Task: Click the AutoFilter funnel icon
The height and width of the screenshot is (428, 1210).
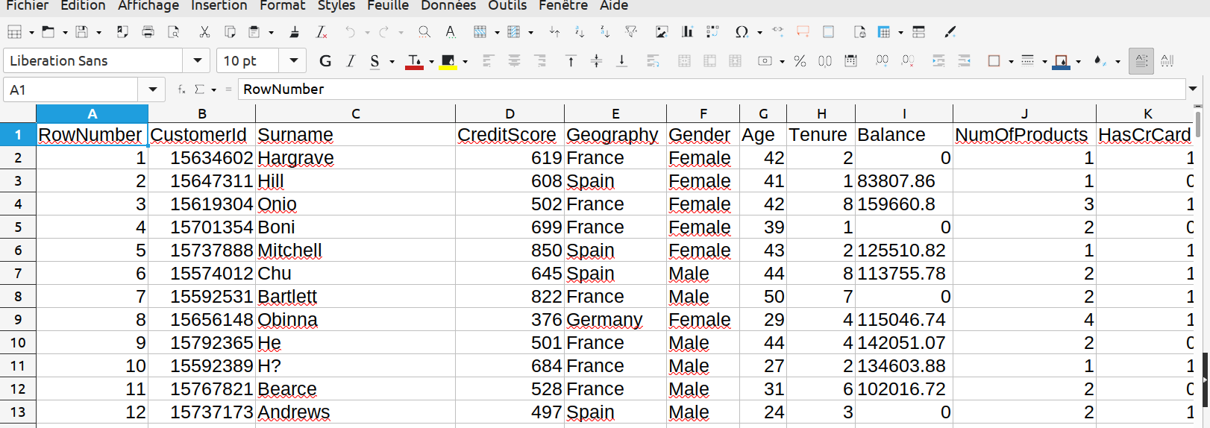Action: [631, 32]
